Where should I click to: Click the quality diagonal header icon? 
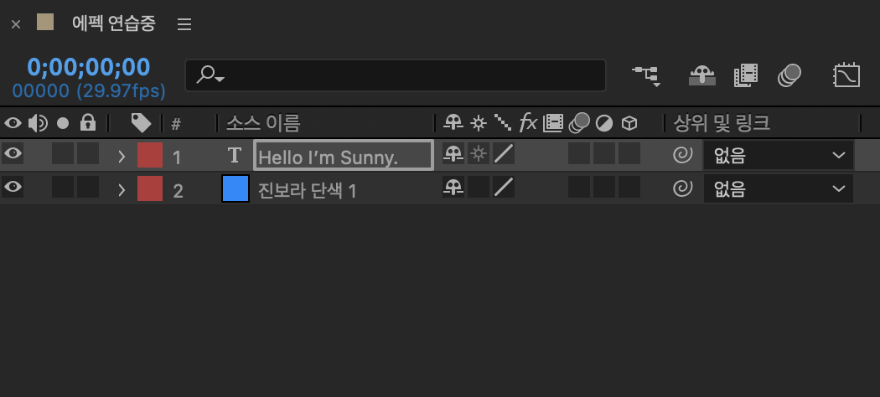(x=503, y=123)
